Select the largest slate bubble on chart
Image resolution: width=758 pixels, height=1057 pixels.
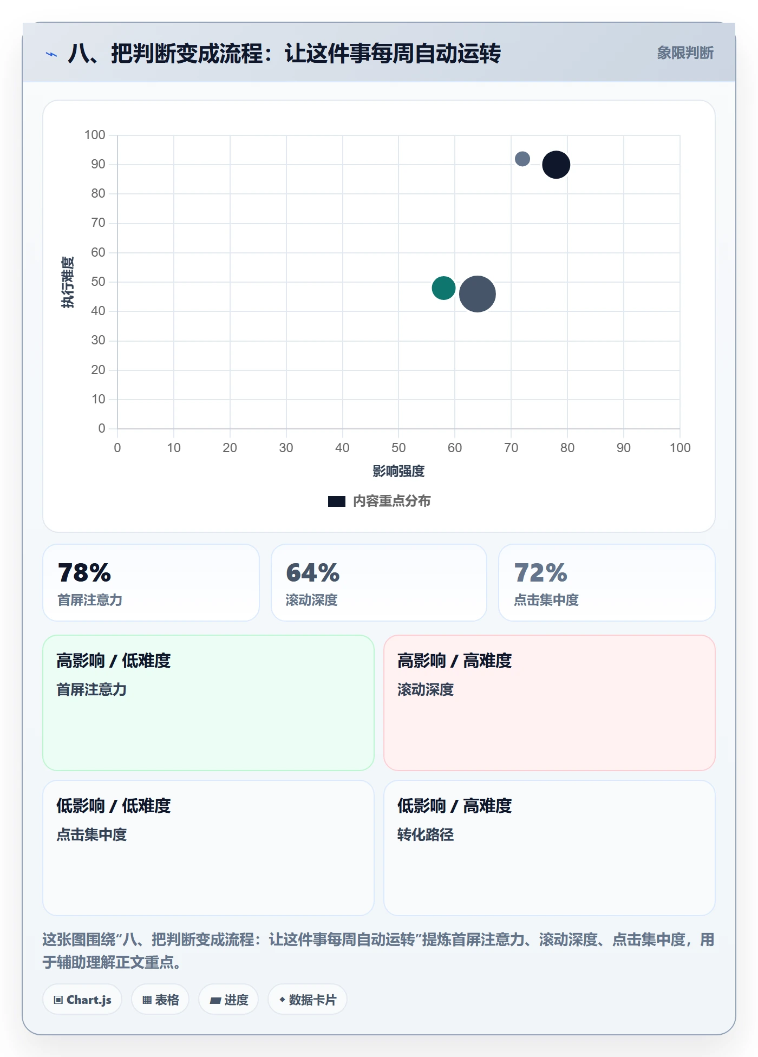(477, 294)
